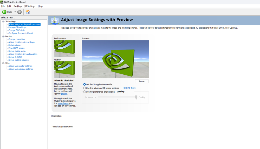Image resolution: width=260 pixels, height=149 pixels.
Task: Select Use my preference emphasizing option
Action: (84, 92)
